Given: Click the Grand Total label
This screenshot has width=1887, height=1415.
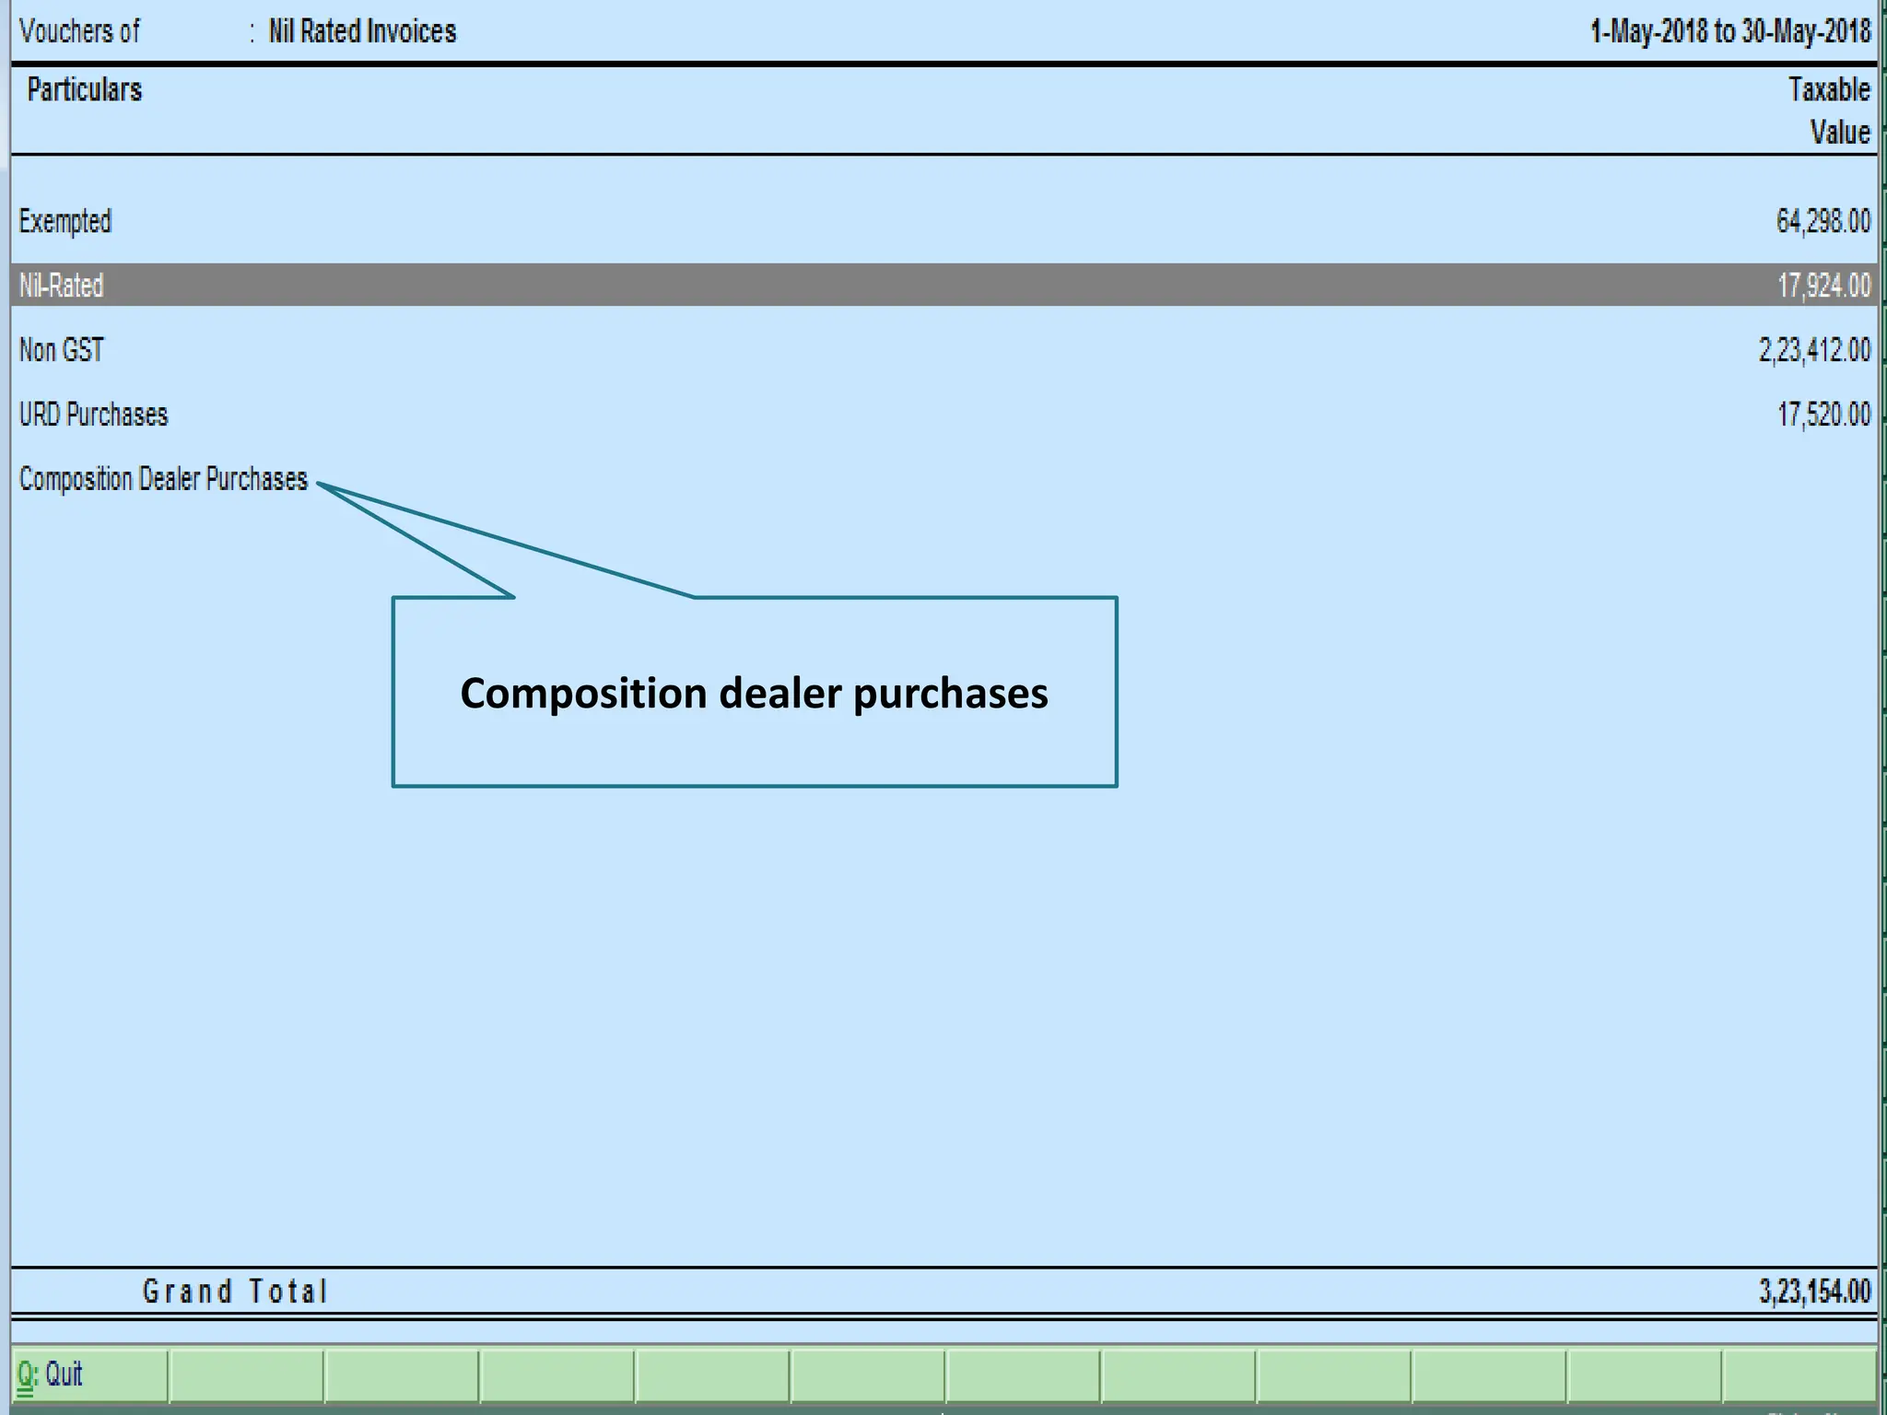Looking at the screenshot, I should [x=235, y=1292].
